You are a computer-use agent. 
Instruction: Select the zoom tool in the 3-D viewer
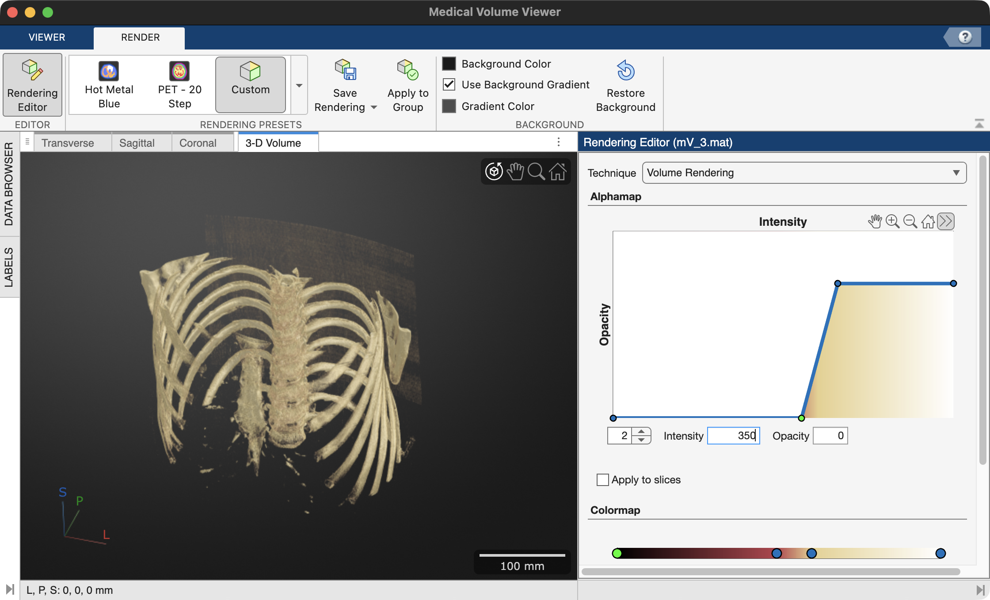[536, 171]
